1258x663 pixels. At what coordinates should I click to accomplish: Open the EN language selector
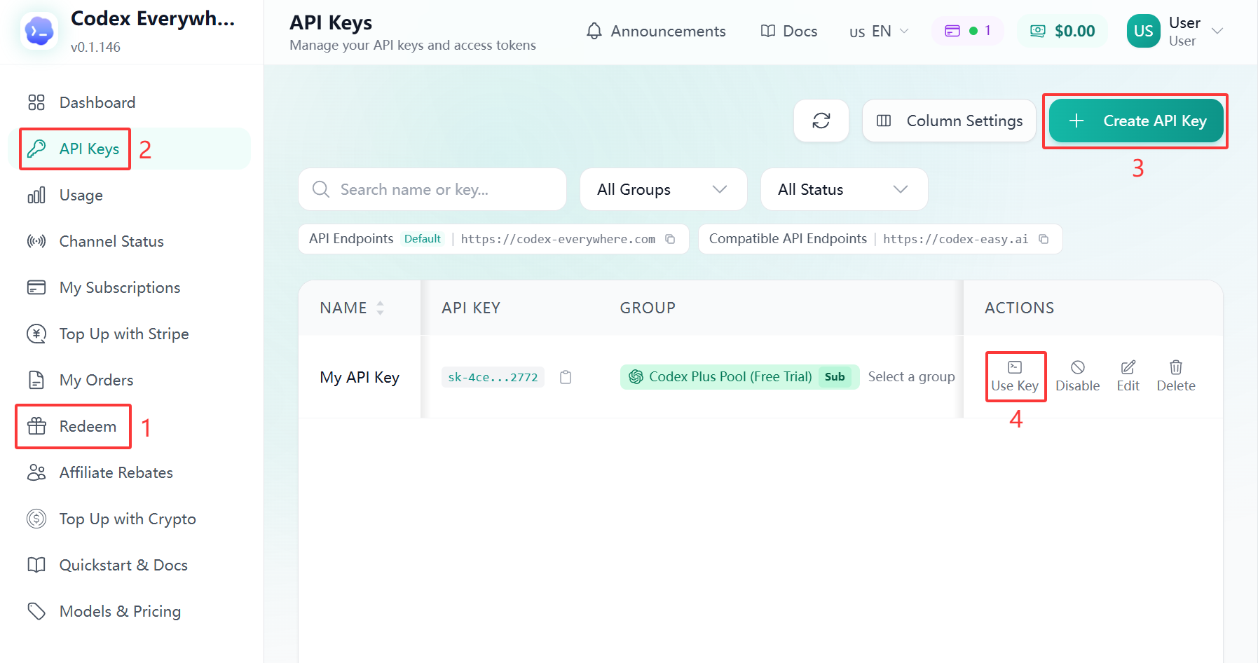879,32
